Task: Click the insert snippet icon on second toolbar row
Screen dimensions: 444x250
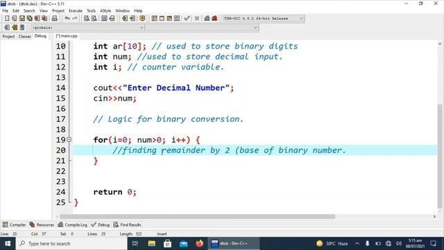Action: click(7, 28)
